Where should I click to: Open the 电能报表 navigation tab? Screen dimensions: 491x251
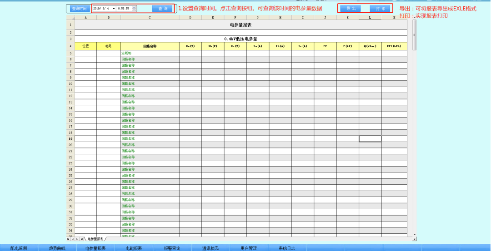click(134, 248)
